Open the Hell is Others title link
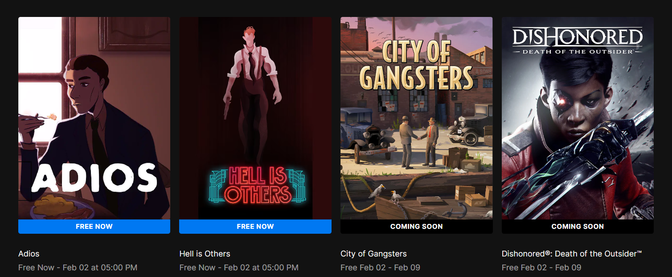 (x=205, y=254)
